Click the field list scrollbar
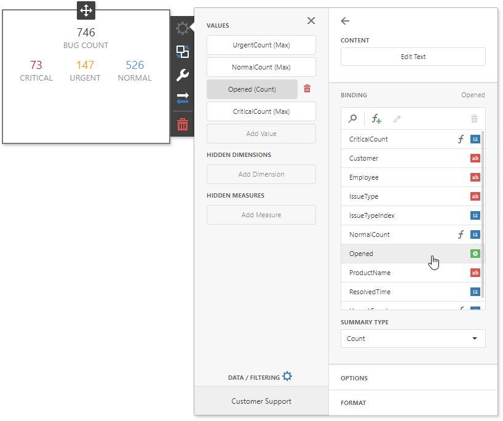Screen dimensions: 503x421 (x=483, y=215)
